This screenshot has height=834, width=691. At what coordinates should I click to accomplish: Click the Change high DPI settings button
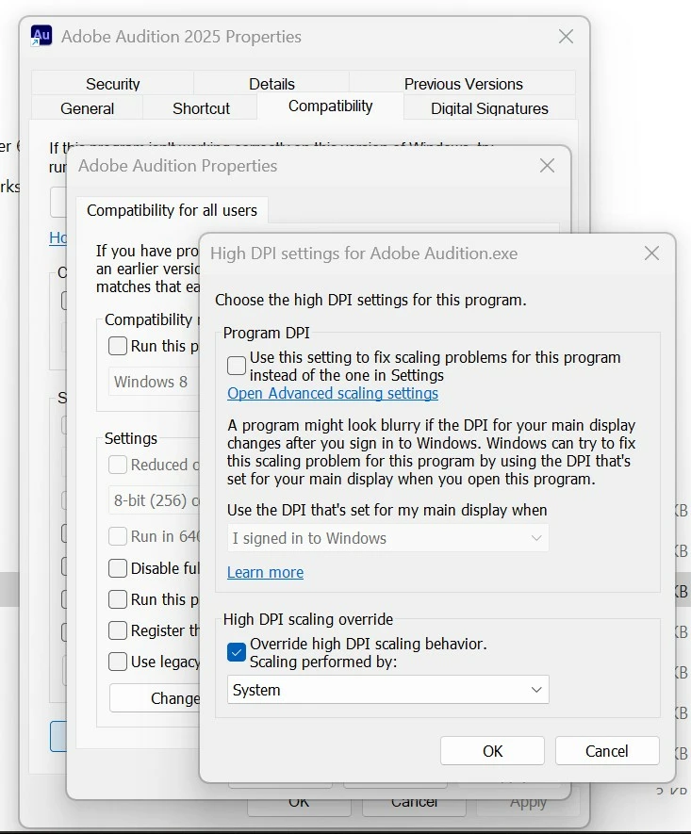[155, 698]
